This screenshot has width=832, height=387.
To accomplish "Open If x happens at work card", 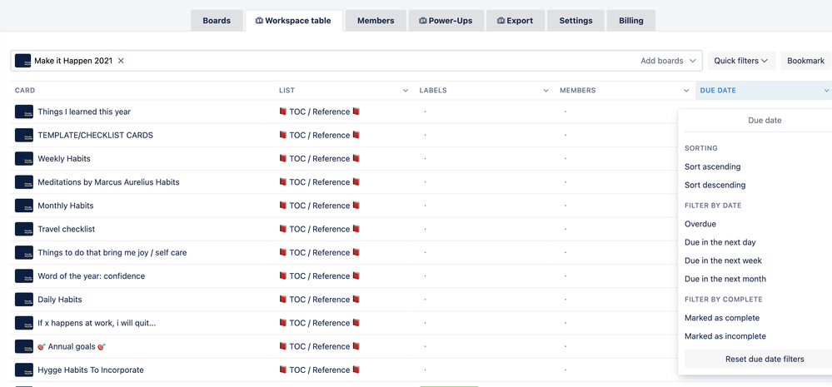I will point(97,323).
